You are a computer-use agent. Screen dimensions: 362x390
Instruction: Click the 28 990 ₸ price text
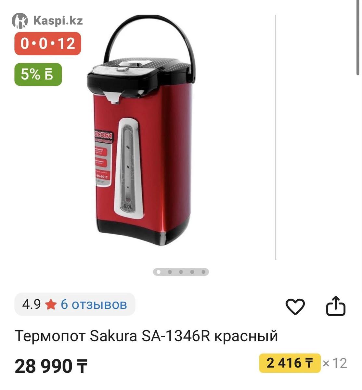coord(51,366)
